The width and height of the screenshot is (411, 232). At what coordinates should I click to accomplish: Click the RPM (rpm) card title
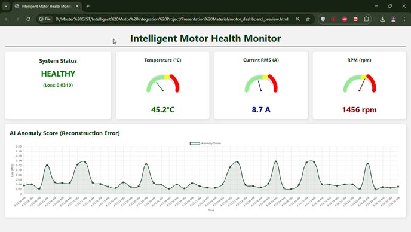coord(359,60)
